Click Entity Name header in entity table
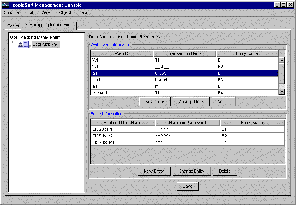This screenshot has width=296, height=205. tap(252, 123)
